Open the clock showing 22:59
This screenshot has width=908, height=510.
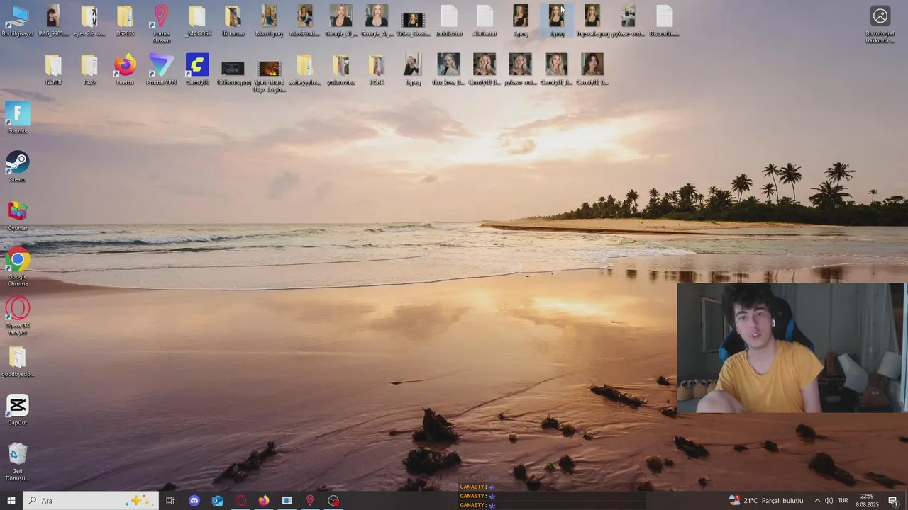[x=867, y=501]
